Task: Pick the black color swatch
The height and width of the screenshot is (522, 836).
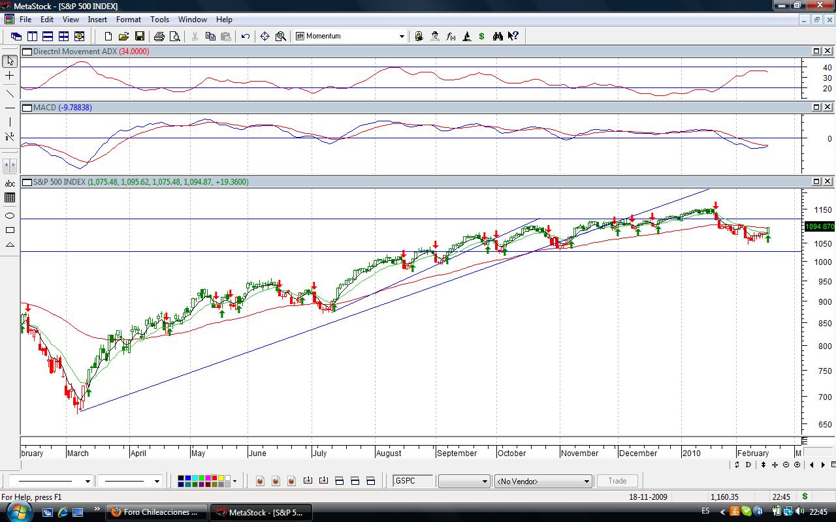Action: point(181,478)
